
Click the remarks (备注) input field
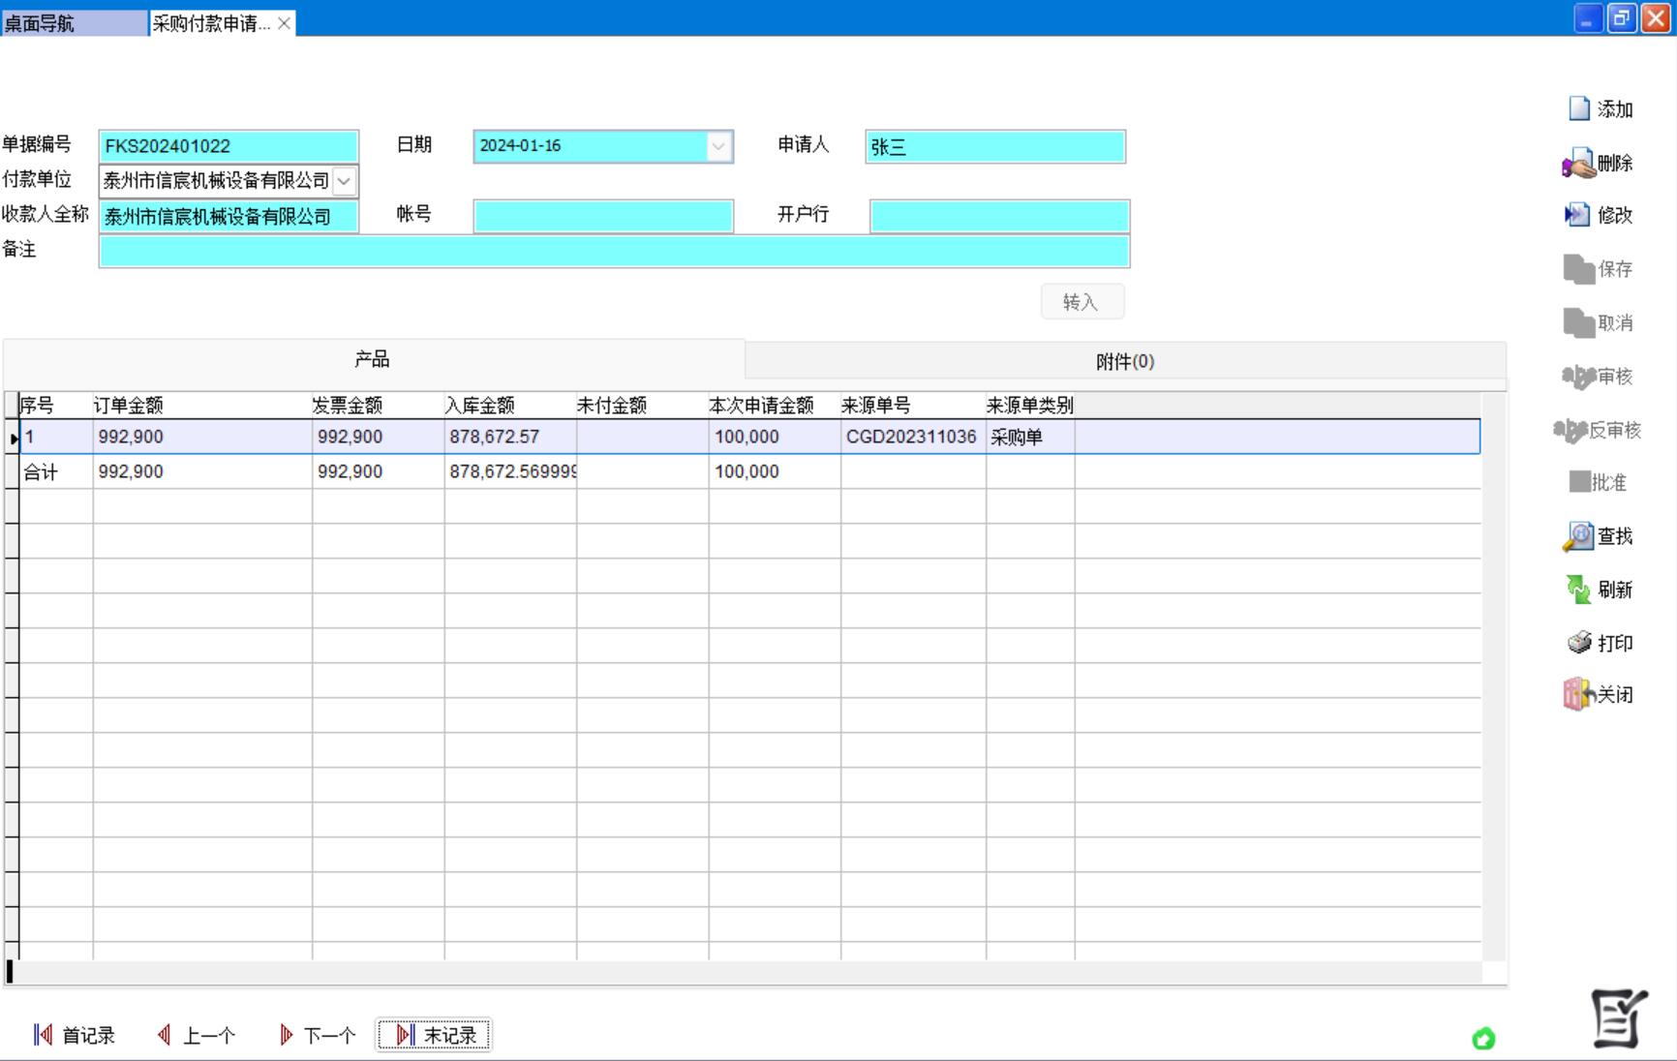(614, 252)
